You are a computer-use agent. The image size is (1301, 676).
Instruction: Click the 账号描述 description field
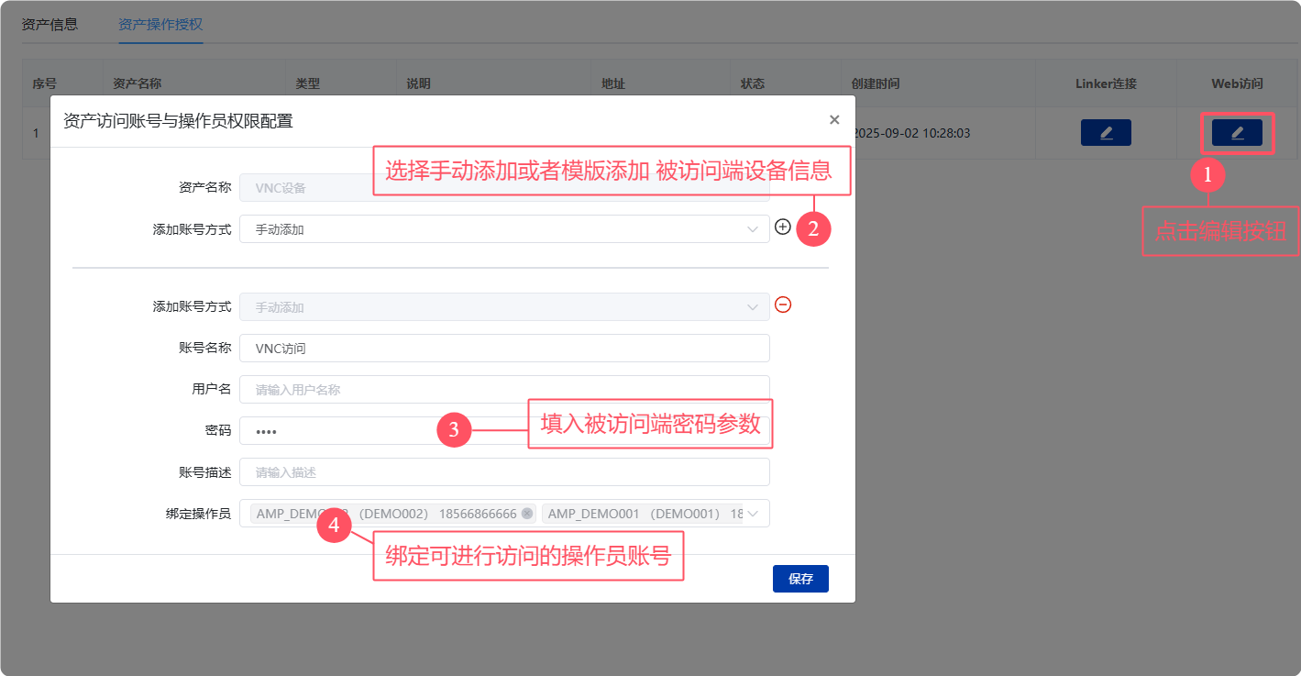click(503, 472)
